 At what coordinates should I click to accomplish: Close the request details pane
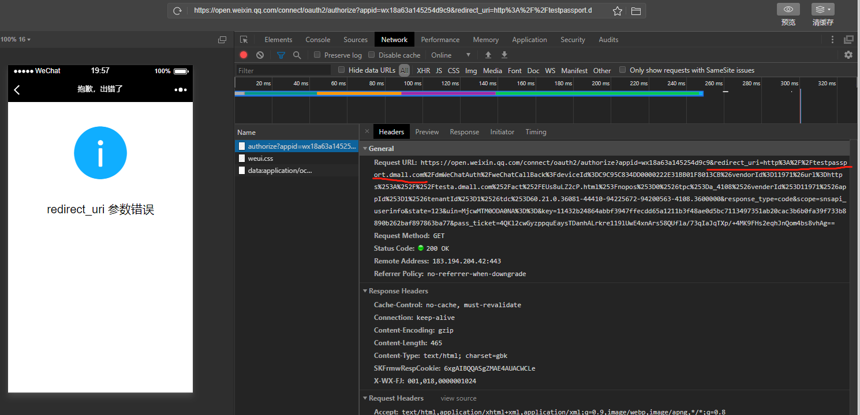pos(367,131)
